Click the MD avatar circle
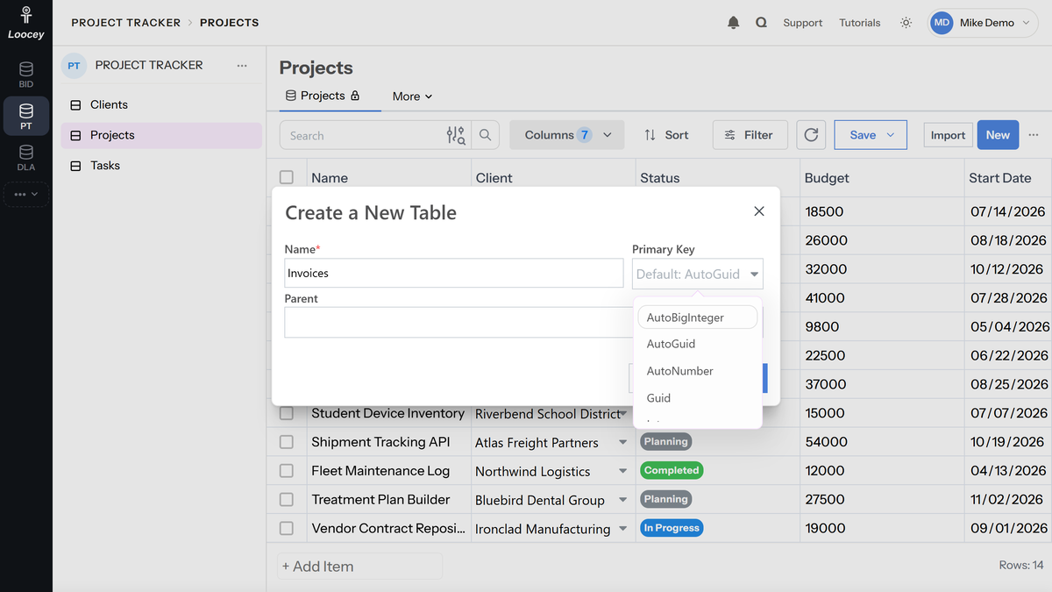 coord(942,23)
